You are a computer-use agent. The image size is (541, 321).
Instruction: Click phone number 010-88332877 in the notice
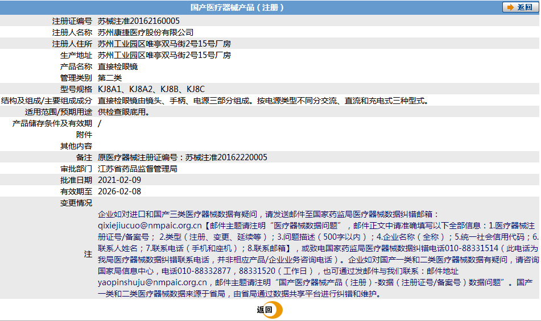(204, 271)
